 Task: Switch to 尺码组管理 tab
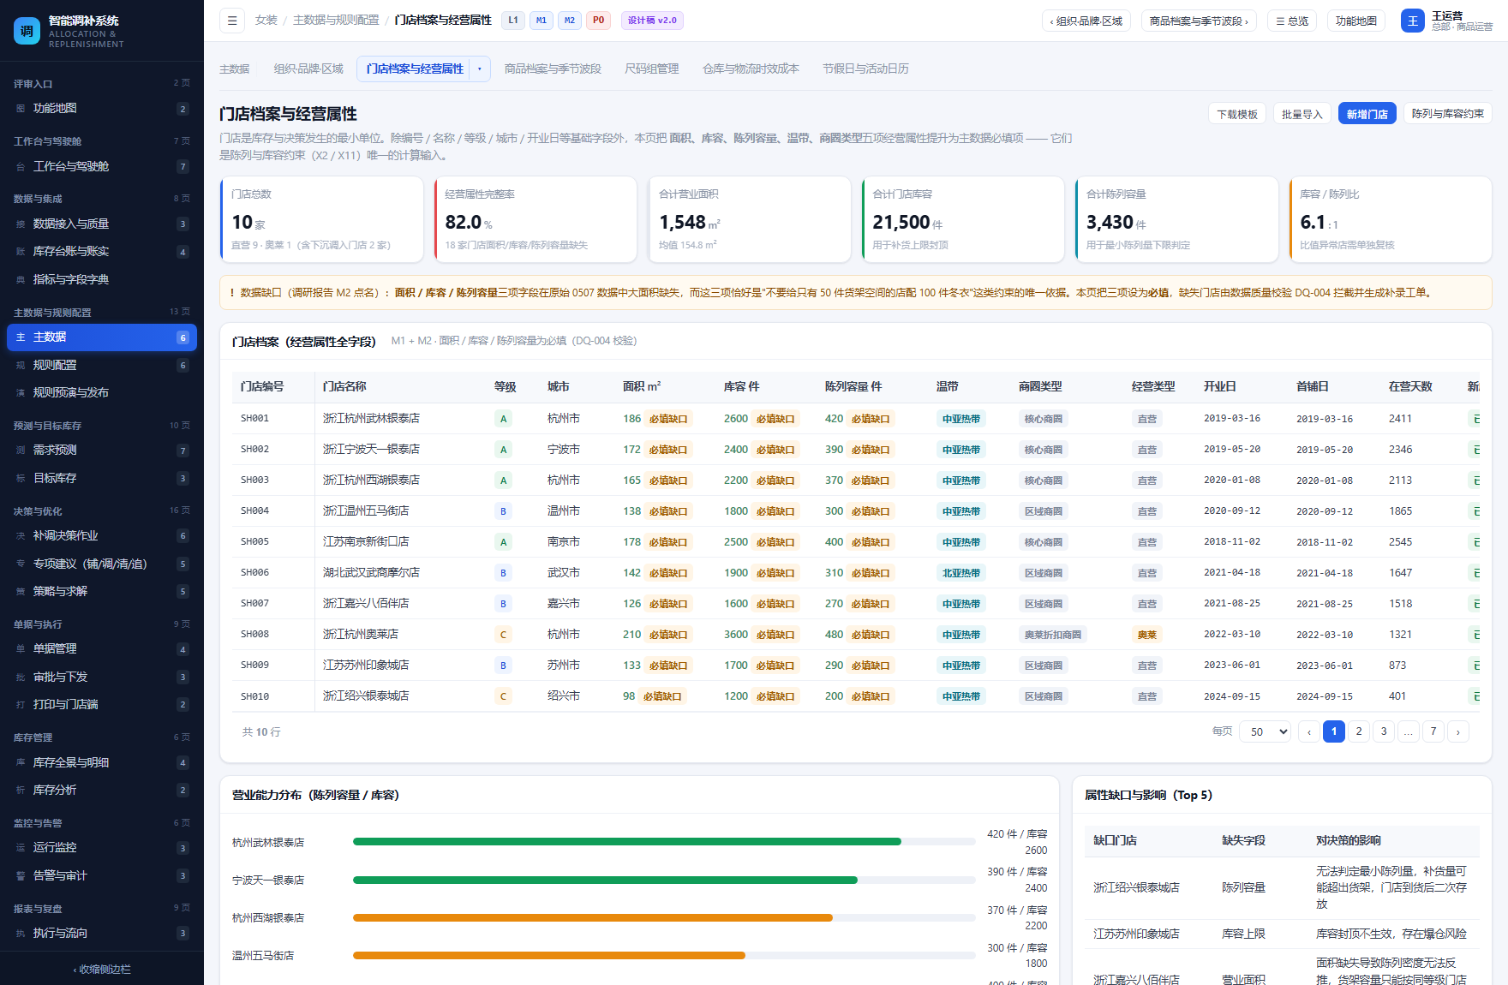(x=652, y=69)
